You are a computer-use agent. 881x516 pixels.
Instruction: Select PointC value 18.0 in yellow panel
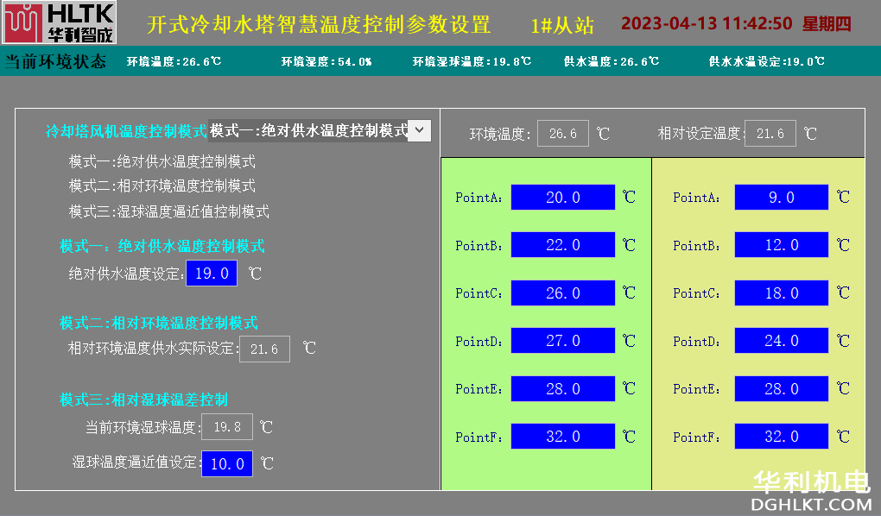[781, 293]
